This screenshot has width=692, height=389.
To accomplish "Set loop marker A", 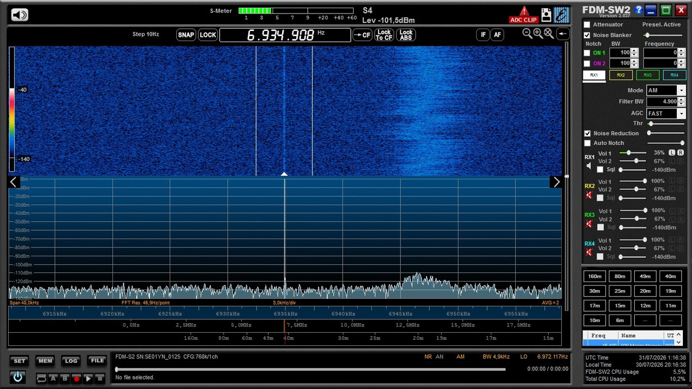I will click(53, 378).
